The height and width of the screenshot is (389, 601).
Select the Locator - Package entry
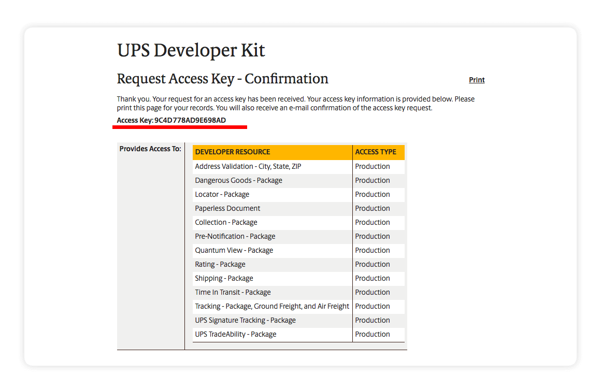pyautogui.click(x=222, y=194)
